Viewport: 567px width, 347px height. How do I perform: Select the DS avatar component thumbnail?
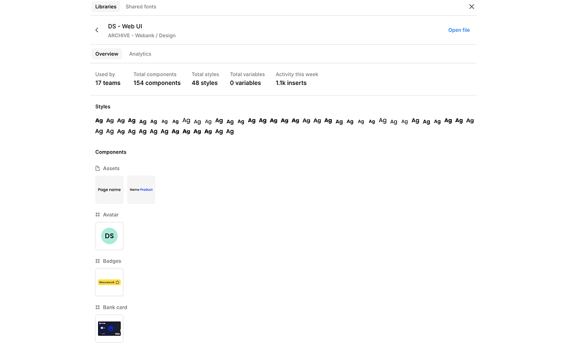pos(109,236)
